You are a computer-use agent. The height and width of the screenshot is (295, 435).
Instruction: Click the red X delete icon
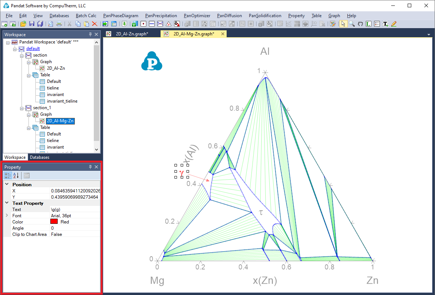pyautogui.click(x=95, y=24)
